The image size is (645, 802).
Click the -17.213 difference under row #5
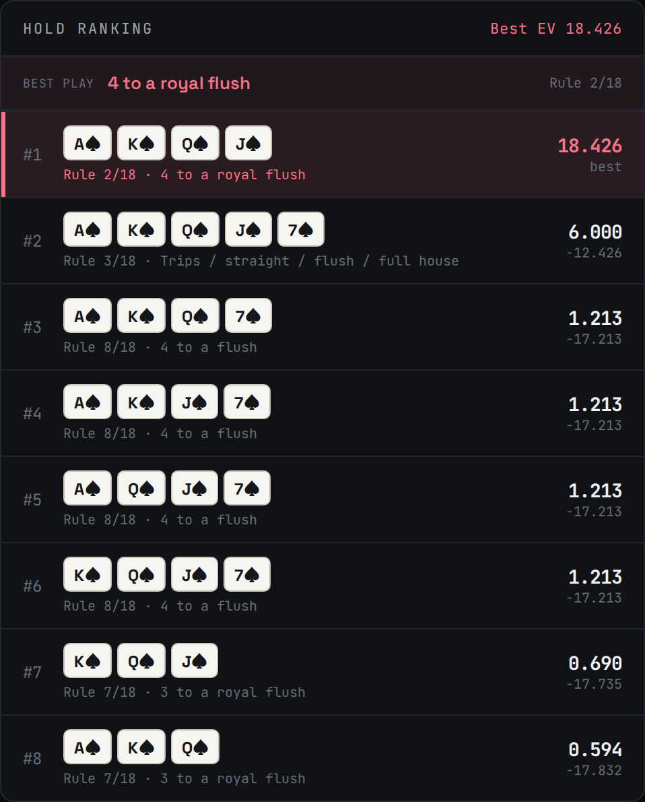click(x=594, y=512)
